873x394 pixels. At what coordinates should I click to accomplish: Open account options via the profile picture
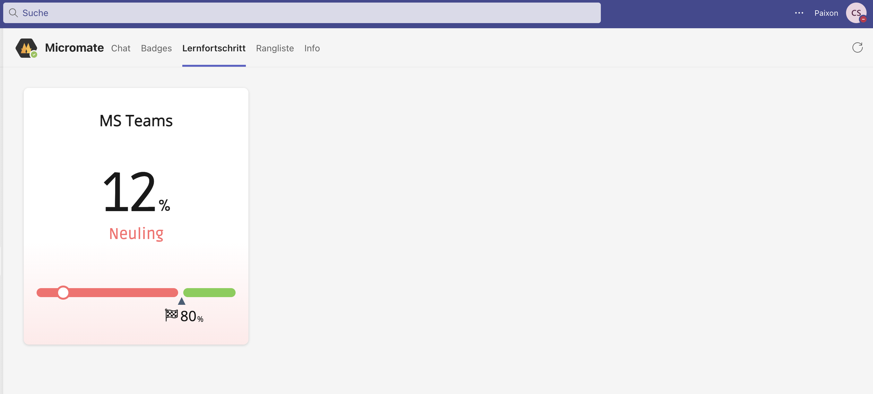[856, 13]
